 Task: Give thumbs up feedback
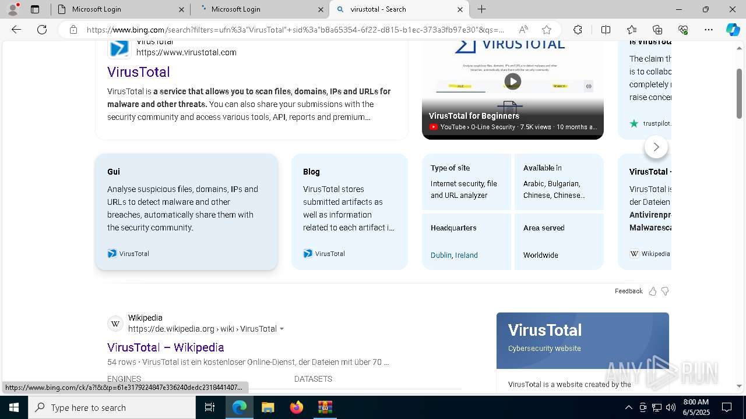click(652, 291)
